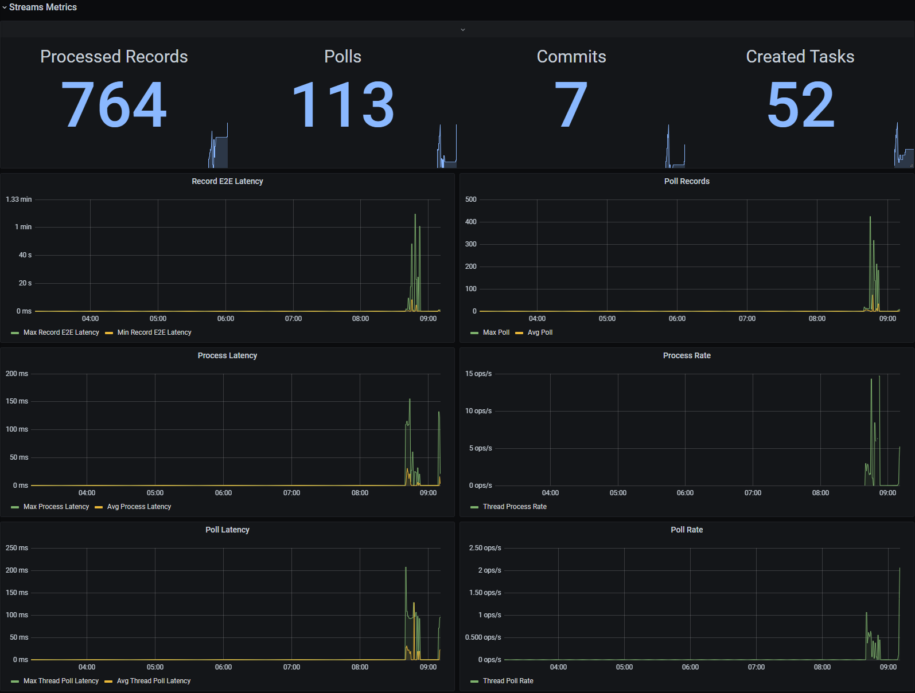The height and width of the screenshot is (693, 915).
Task: Click the green swatch beside Max Thread Poll Latency
Action: coord(15,682)
